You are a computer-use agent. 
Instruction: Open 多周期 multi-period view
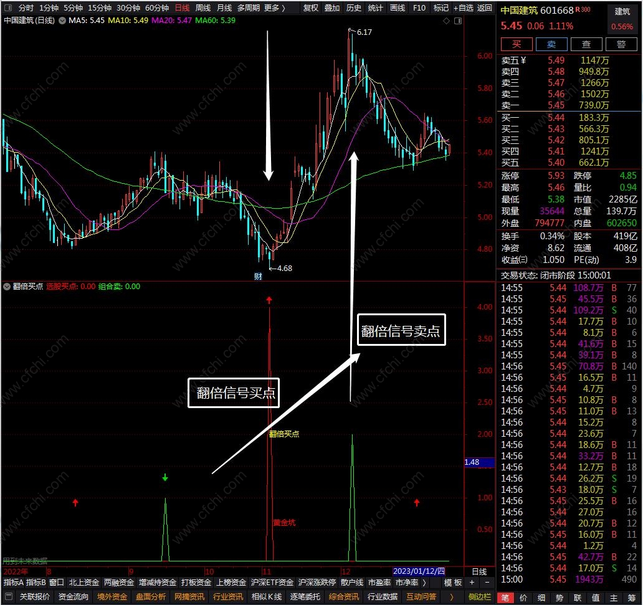coord(249,8)
